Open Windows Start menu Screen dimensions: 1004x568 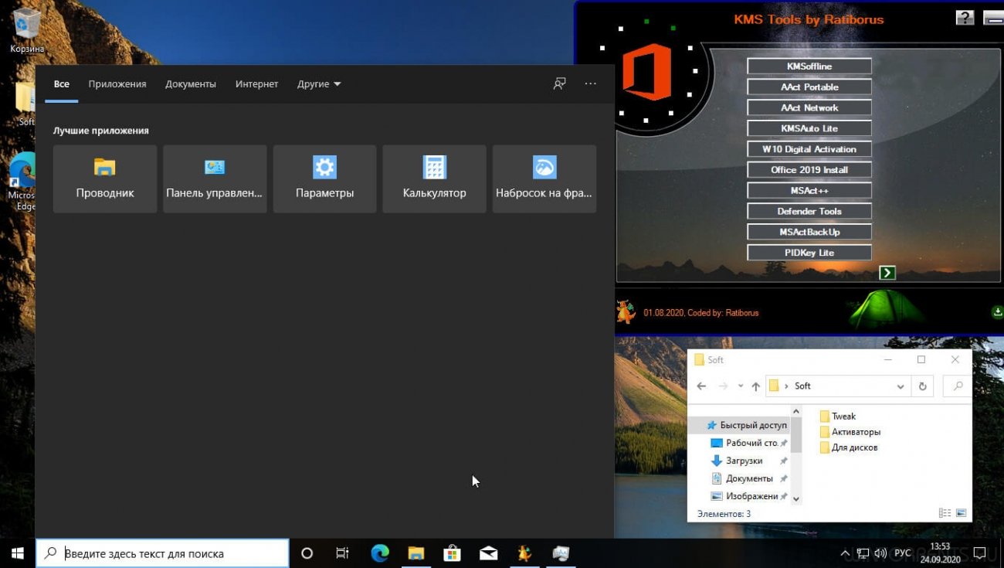point(18,553)
